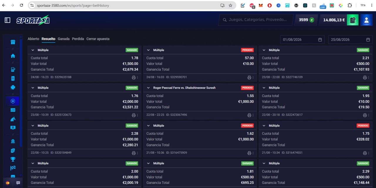Expand the Múltiple bet placed 24/08 16:23
Screen dimensions: 376x188
[33, 50]
